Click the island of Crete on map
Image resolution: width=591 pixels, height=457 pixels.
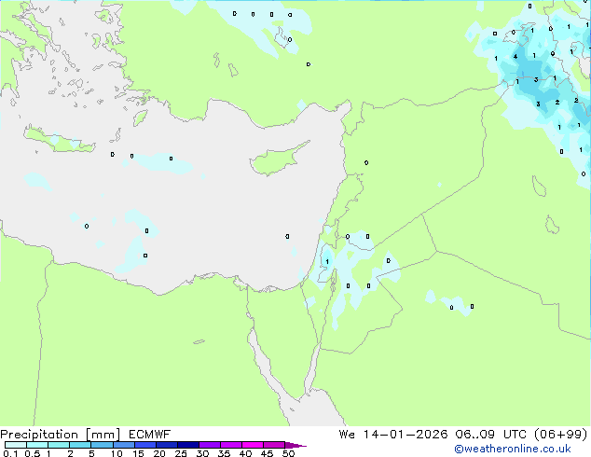point(59,140)
